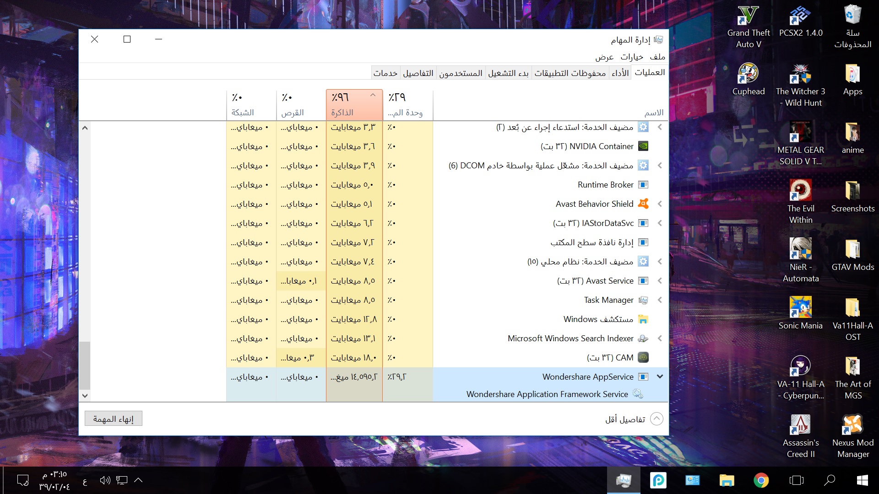879x494 pixels.
Task: Click the إنهاء المهمة (End task) button
Action: 114,419
